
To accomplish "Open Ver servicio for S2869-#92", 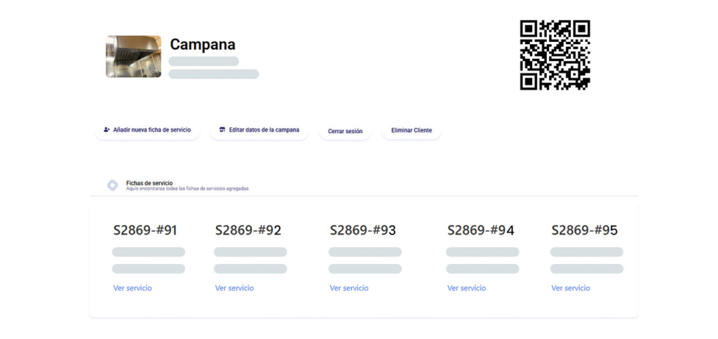I will tap(234, 288).
